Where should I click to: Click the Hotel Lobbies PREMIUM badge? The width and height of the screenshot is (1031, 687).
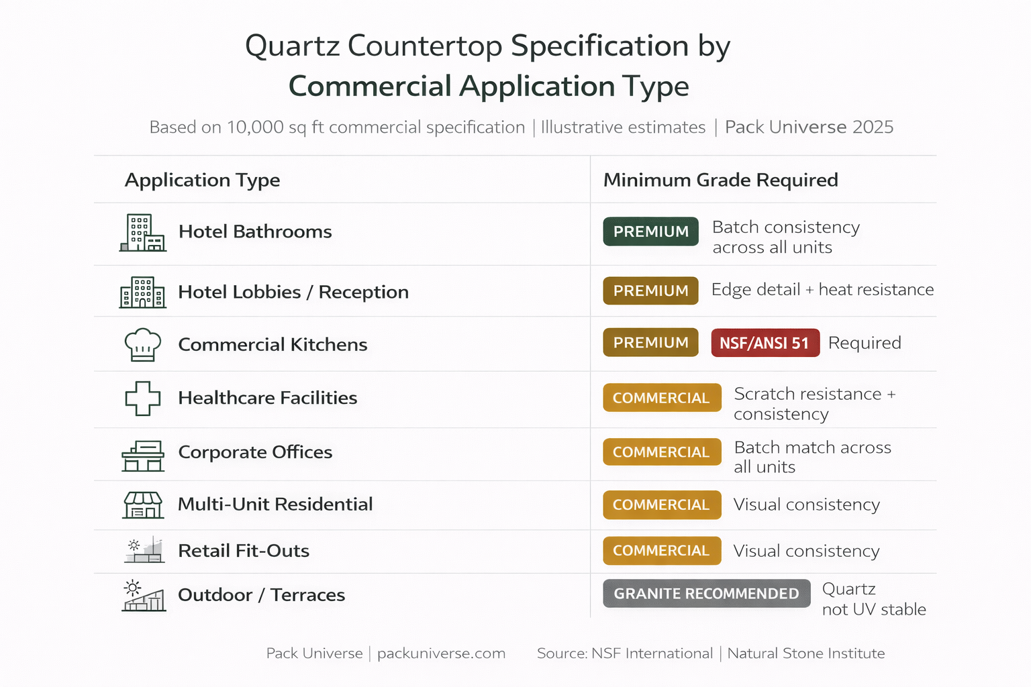tap(650, 290)
